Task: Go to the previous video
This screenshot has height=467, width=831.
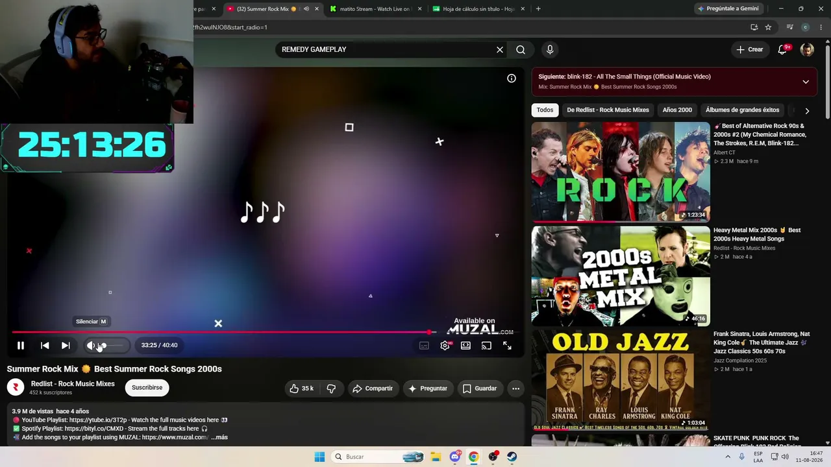Action: click(45, 346)
